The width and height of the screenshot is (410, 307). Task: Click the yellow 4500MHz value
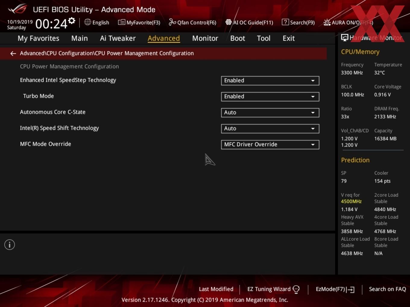[x=351, y=201]
